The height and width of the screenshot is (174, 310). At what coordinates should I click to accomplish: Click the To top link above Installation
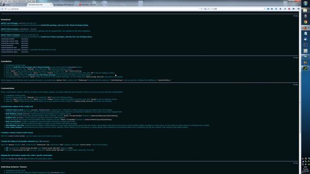[295, 58]
